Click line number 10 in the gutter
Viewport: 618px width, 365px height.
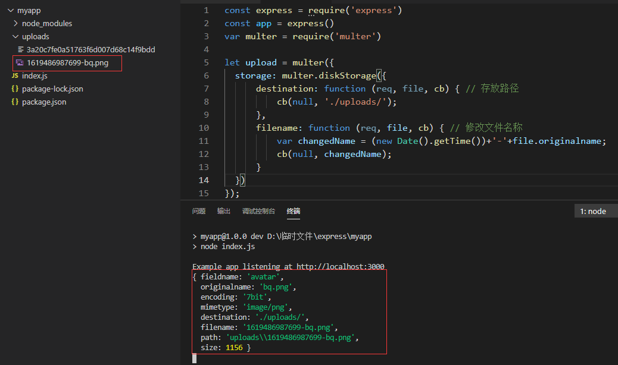pyautogui.click(x=204, y=128)
